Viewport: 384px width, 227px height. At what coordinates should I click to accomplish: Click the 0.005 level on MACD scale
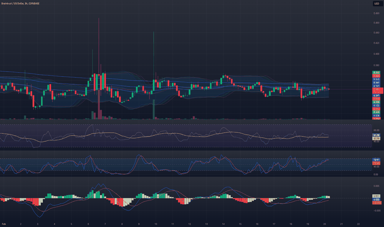[x=377, y=186]
